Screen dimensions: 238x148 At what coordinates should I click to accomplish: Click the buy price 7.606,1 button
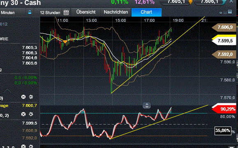pos(210,2)
